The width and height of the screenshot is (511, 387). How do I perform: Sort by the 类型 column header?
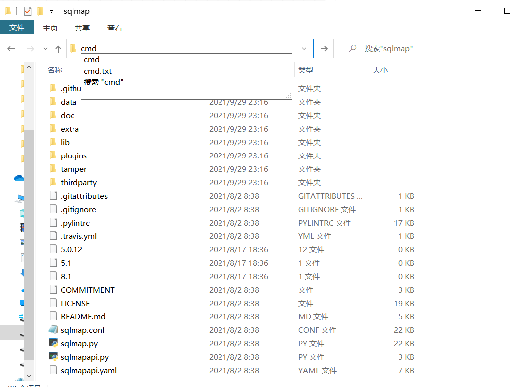[306, 70]
